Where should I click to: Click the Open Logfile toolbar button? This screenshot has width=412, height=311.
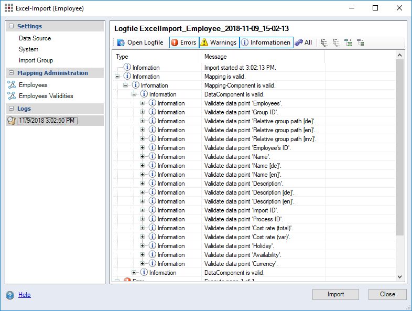[x=140, y=42]
